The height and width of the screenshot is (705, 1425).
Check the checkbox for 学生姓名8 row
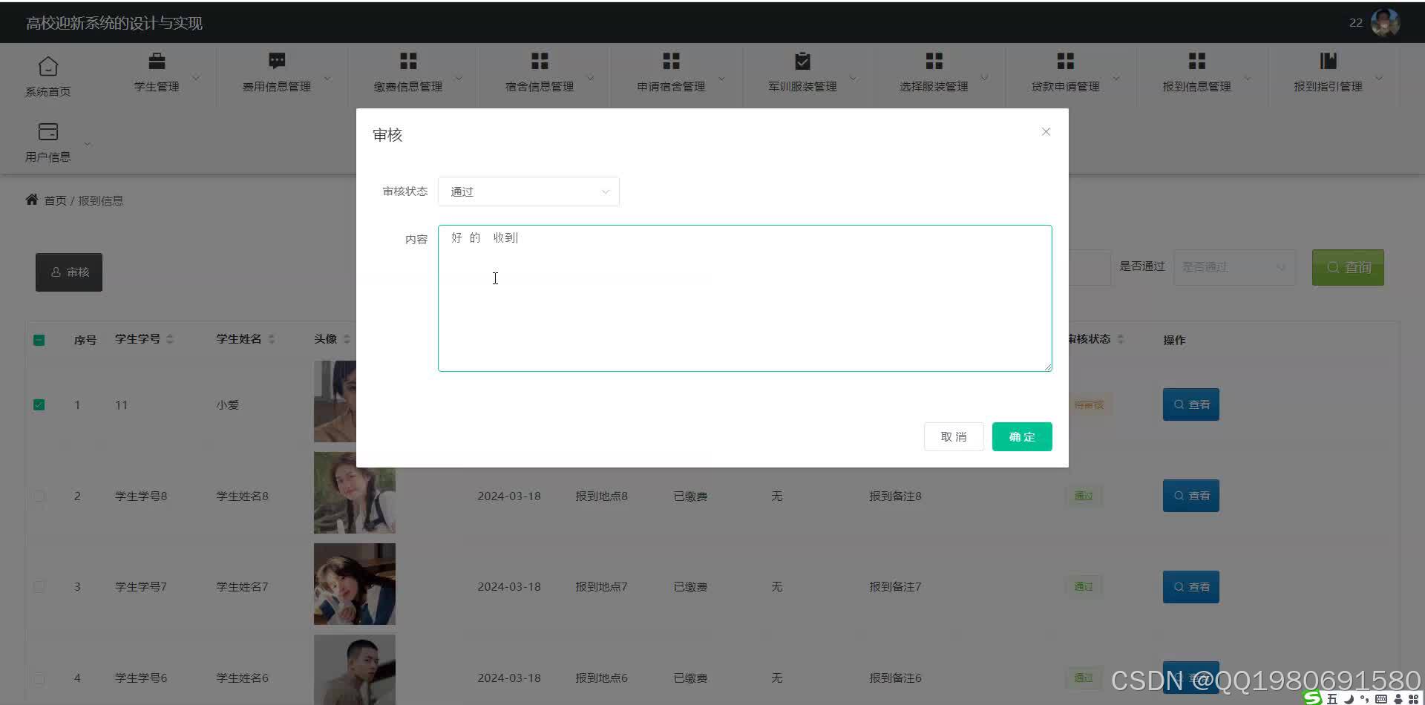(x=39, y=496)
